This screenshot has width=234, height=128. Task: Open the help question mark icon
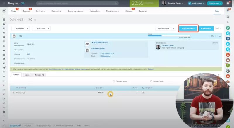click(228, 3)
